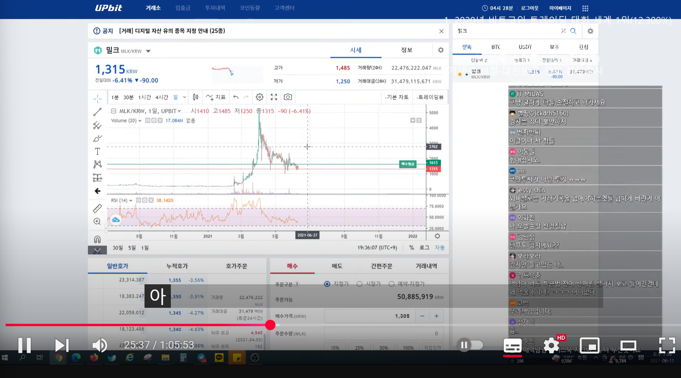Close the 공지 notice banner
Viewport: 681px width, 378px height.
441,31
